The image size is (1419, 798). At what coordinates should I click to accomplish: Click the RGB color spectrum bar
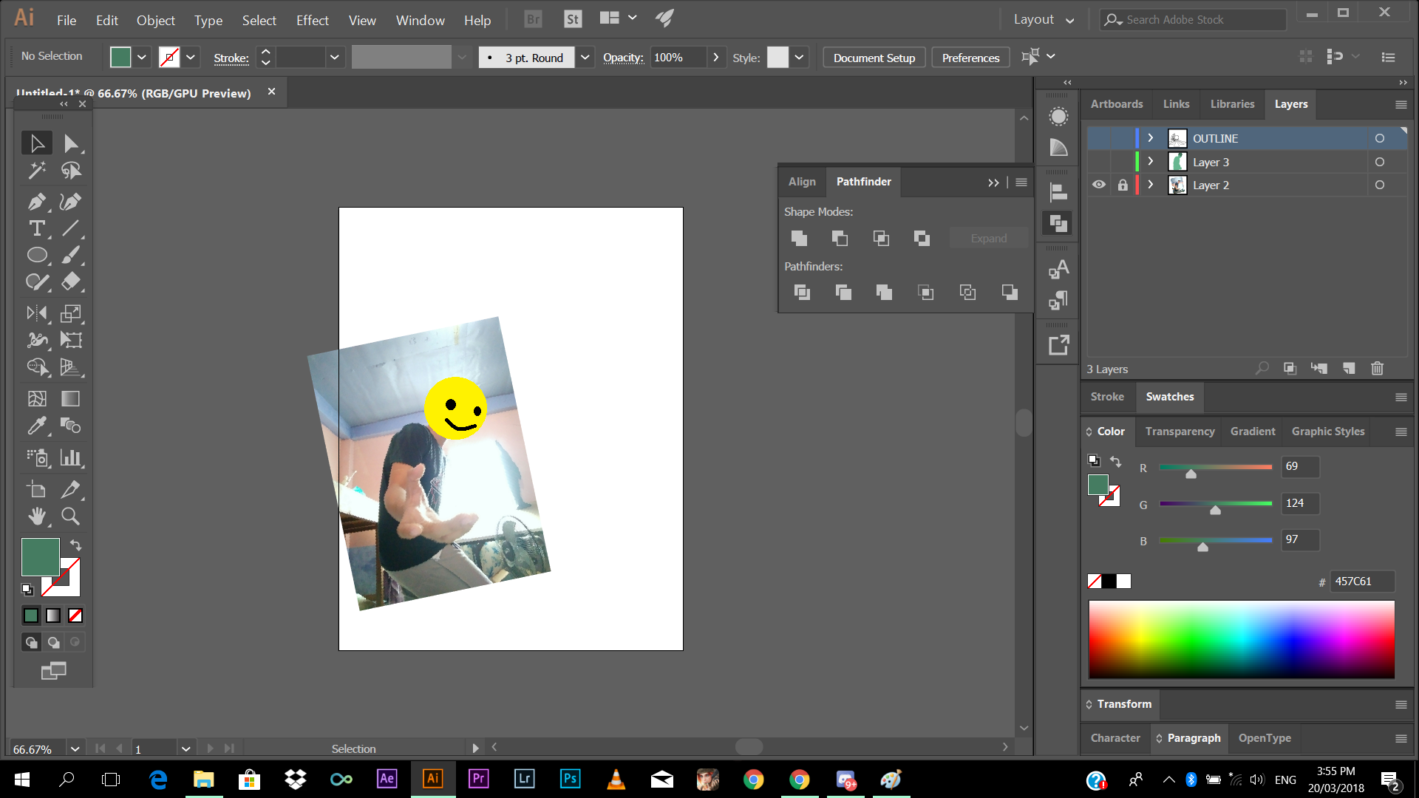(x=1241, y=639)
